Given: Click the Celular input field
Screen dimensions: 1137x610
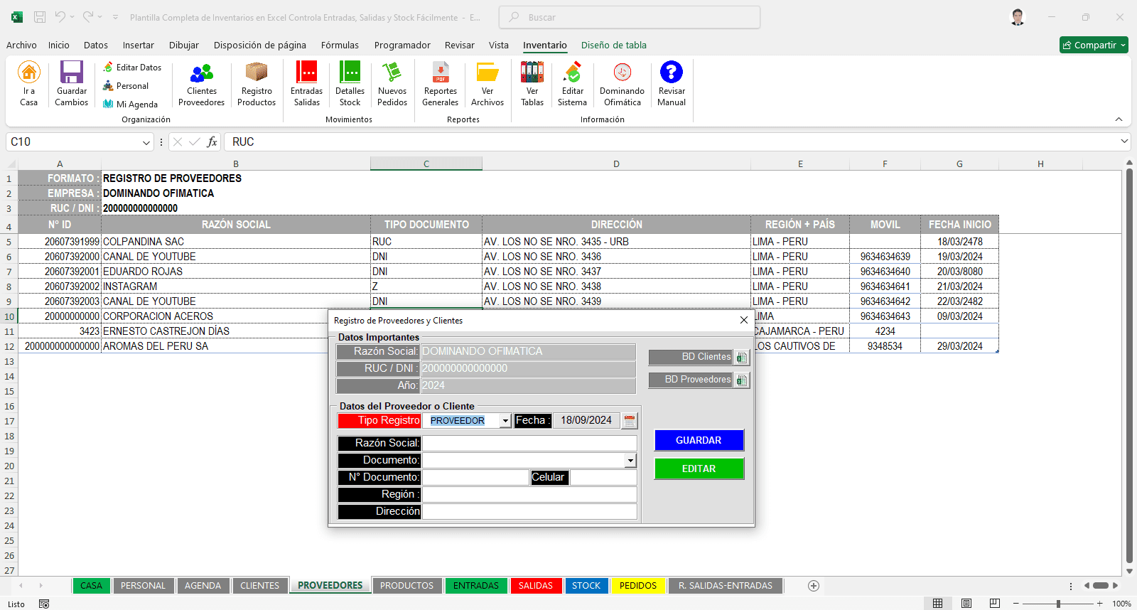Looking at the screenshot, I should coord(603,478).
